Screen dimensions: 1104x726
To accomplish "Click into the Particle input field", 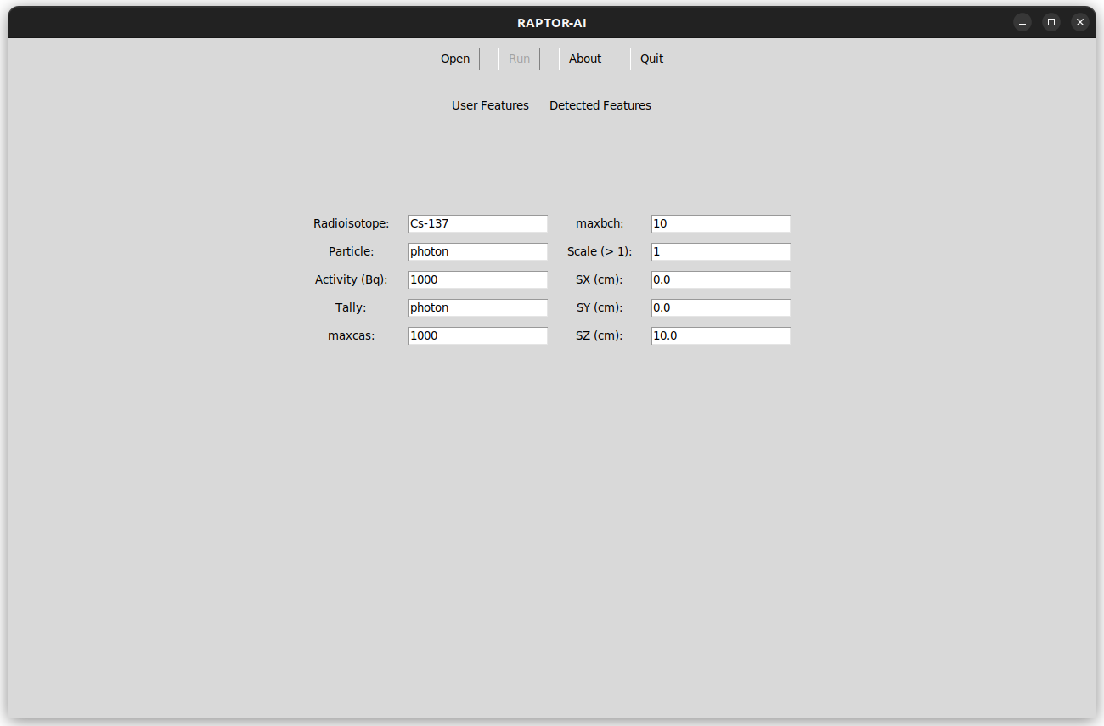I will (477, 251).
